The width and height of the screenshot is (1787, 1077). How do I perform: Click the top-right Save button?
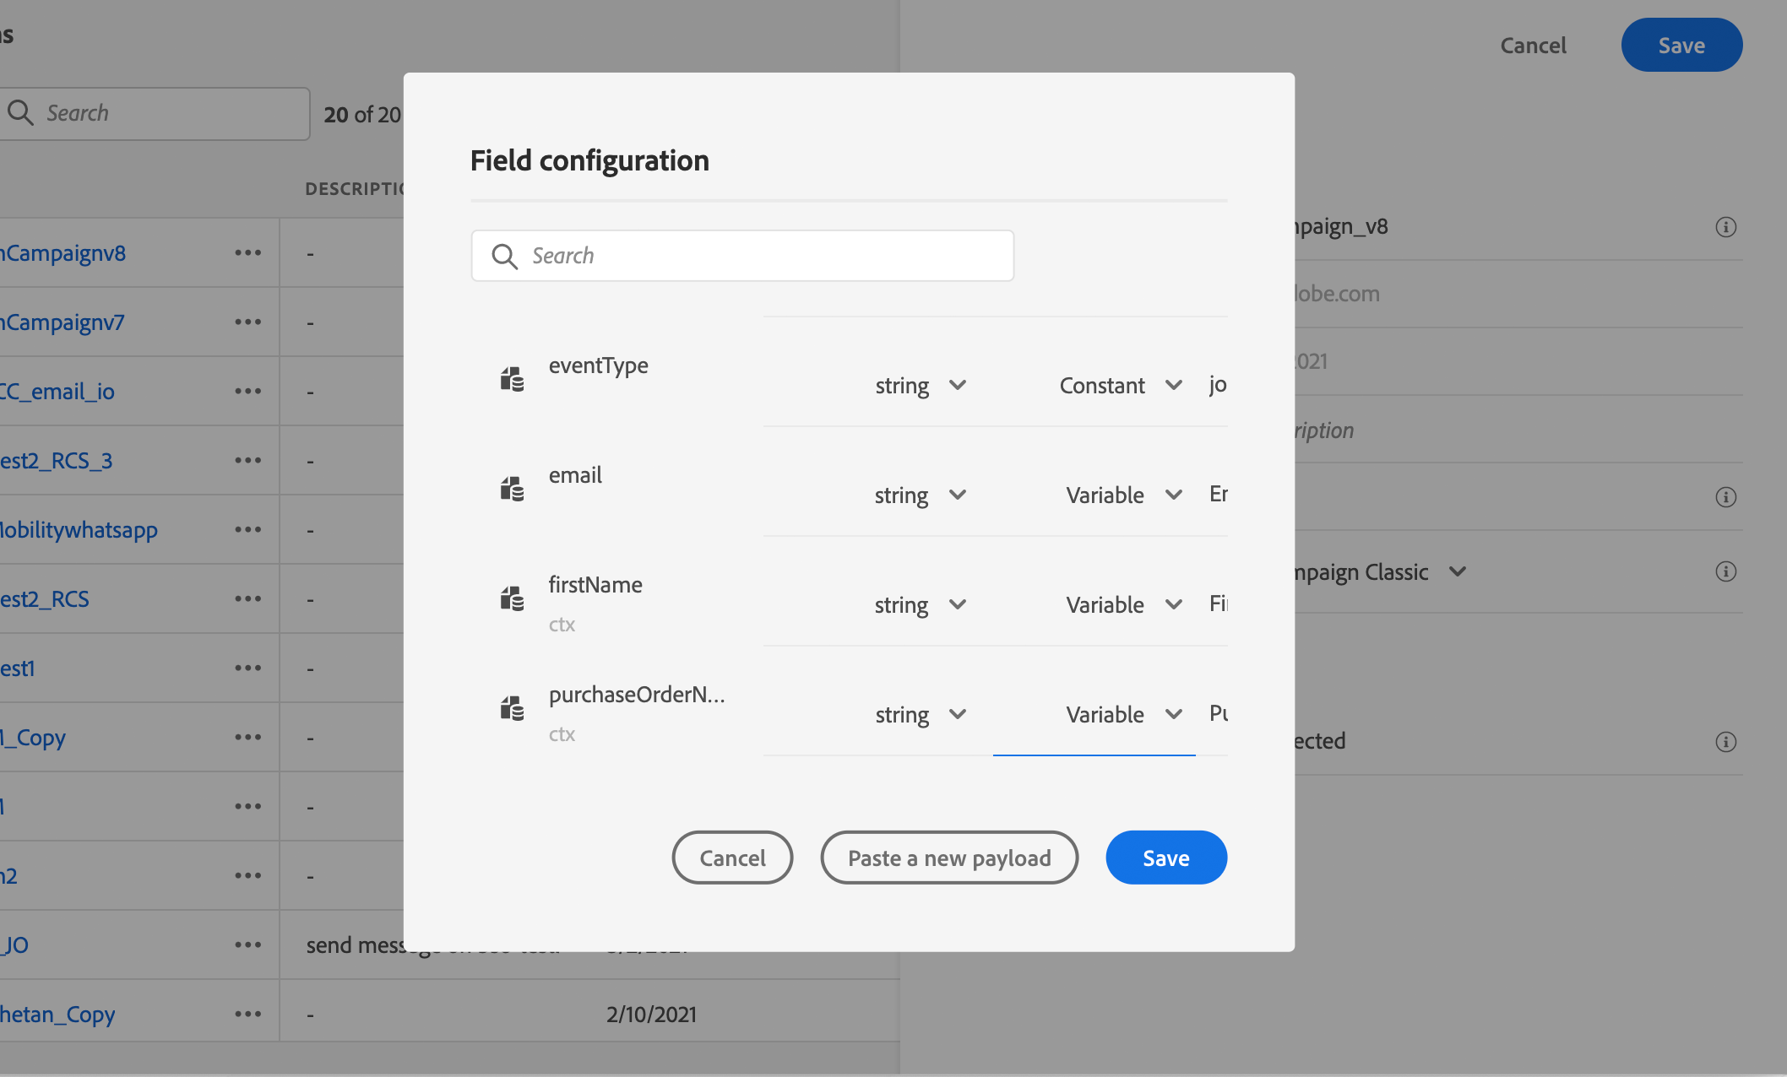pos(1681,46)
